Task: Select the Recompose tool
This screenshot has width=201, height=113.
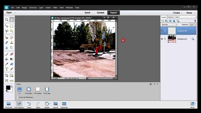Action: coord(12,76)
